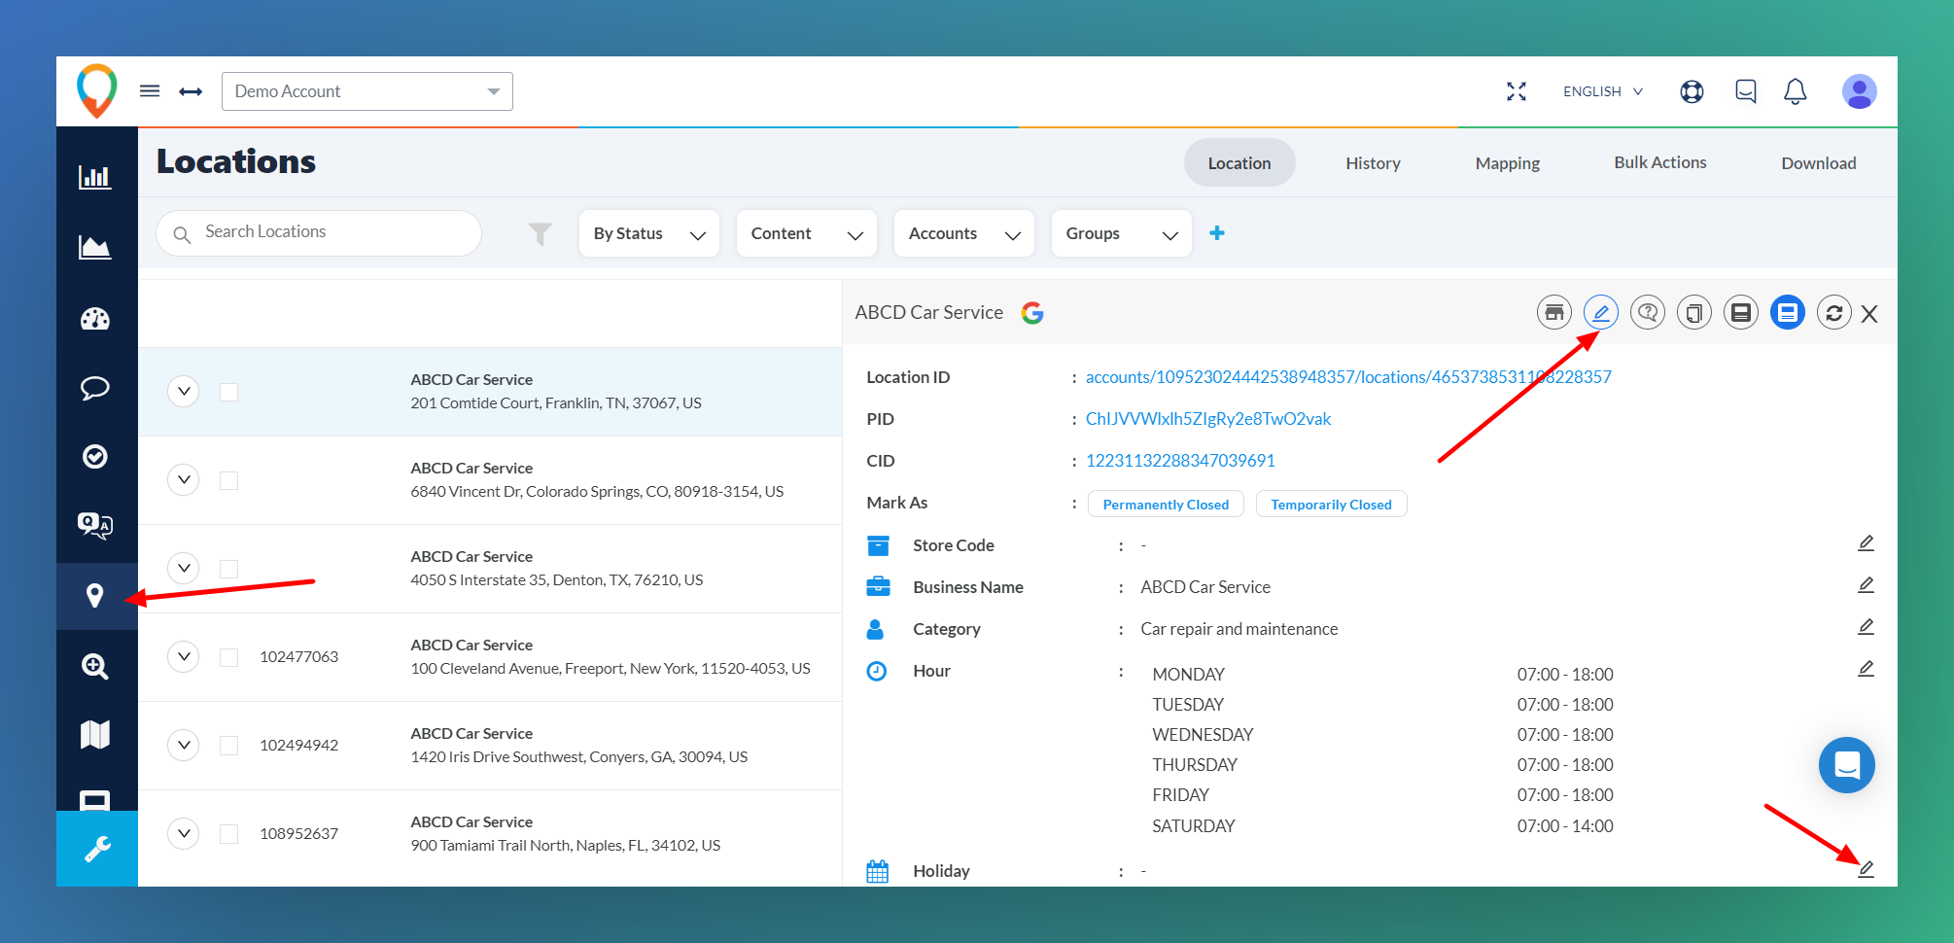This screenshot has height=943, width=1954.
Task: Switch to the Mapping tab
Action: click(x=1508, y=163)
